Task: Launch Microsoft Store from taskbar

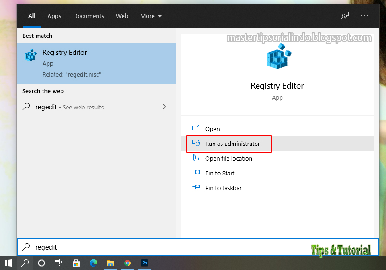Action: click(x=76, y=263)
